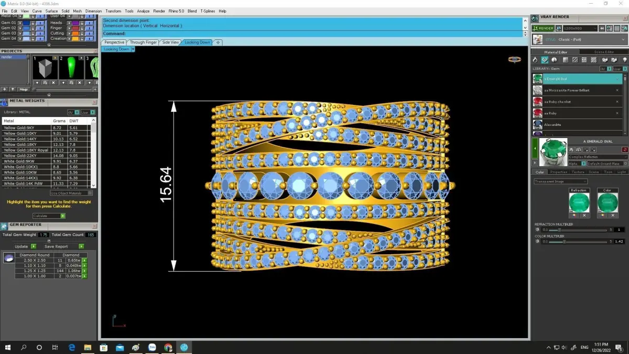Switch to the Through Finger viewport tab

tap(143, 42)
